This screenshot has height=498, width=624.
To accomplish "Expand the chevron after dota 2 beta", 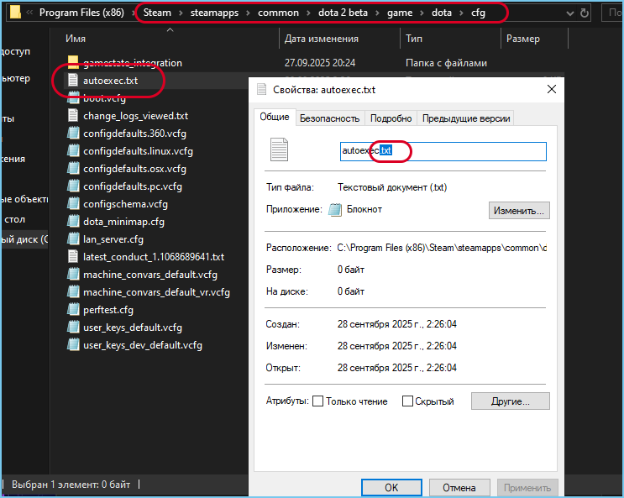I will [377, 13].
